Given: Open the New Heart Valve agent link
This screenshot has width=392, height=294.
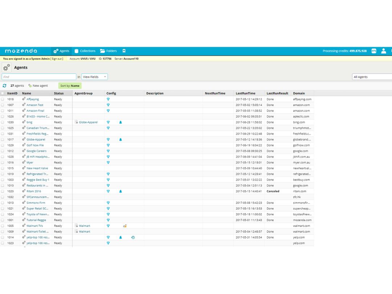Looking at the screenshot, I should coord(37,168).
